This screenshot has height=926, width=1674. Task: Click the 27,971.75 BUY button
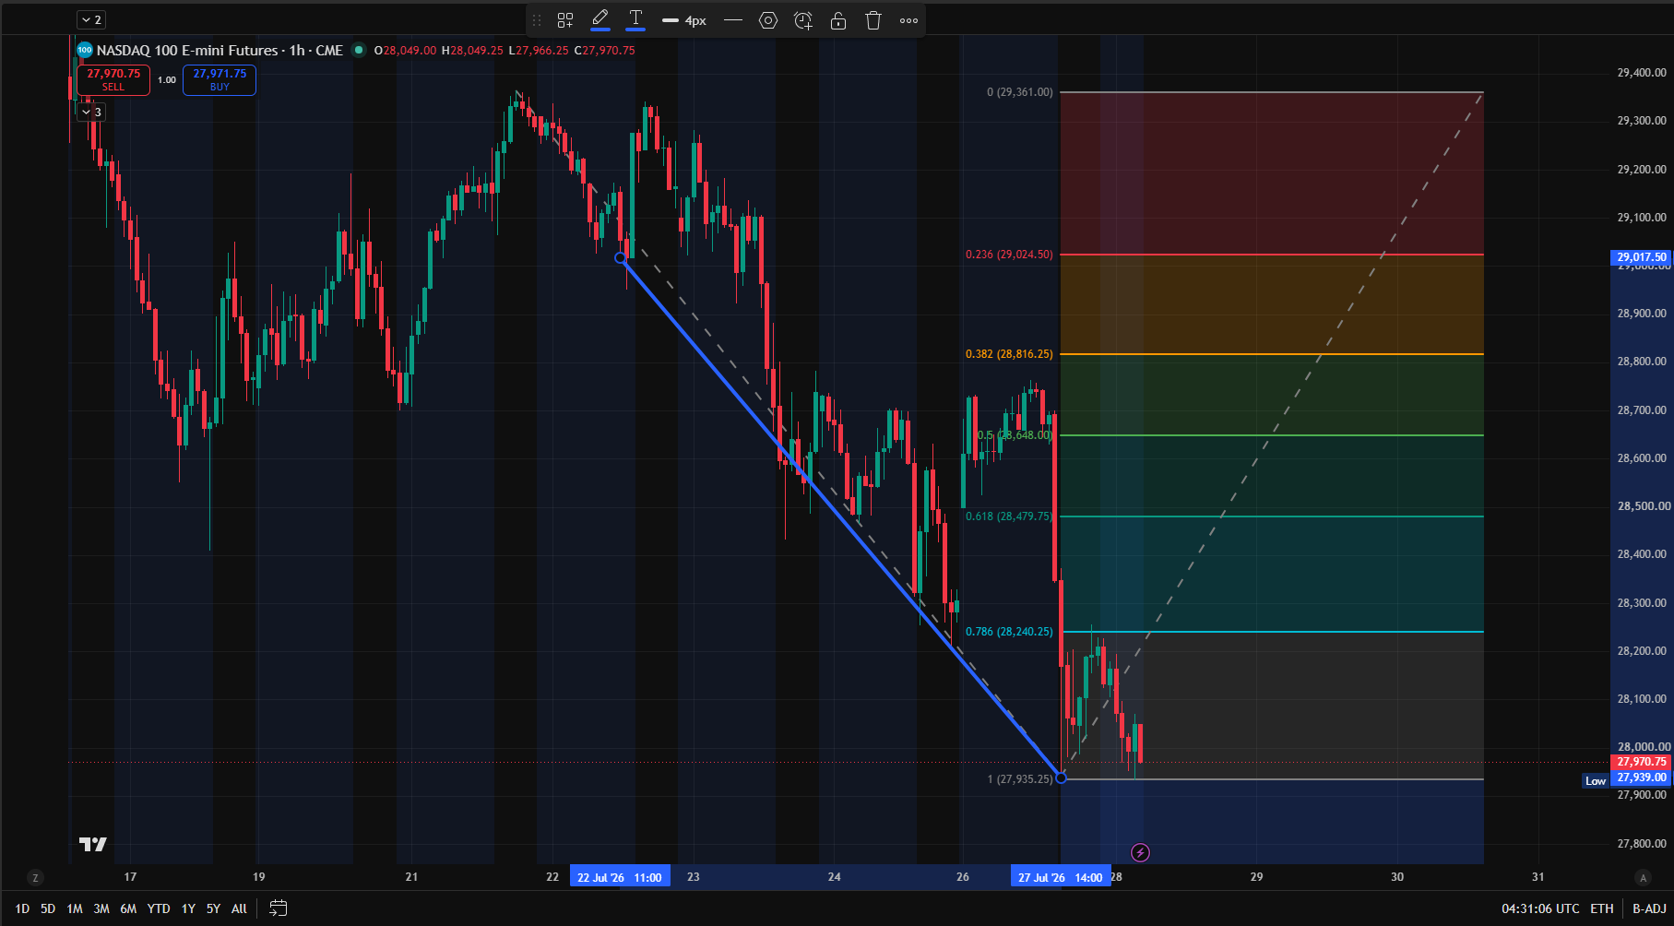(x=220, y=79)
